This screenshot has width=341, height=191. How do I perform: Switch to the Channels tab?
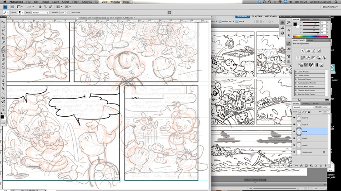[306, 104]
